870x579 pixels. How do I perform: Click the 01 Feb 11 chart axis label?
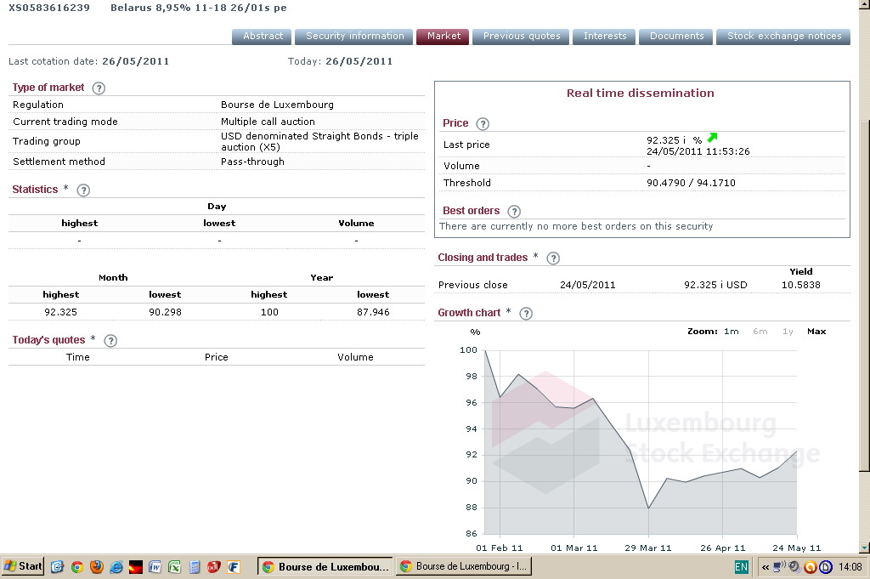[500, 548]
